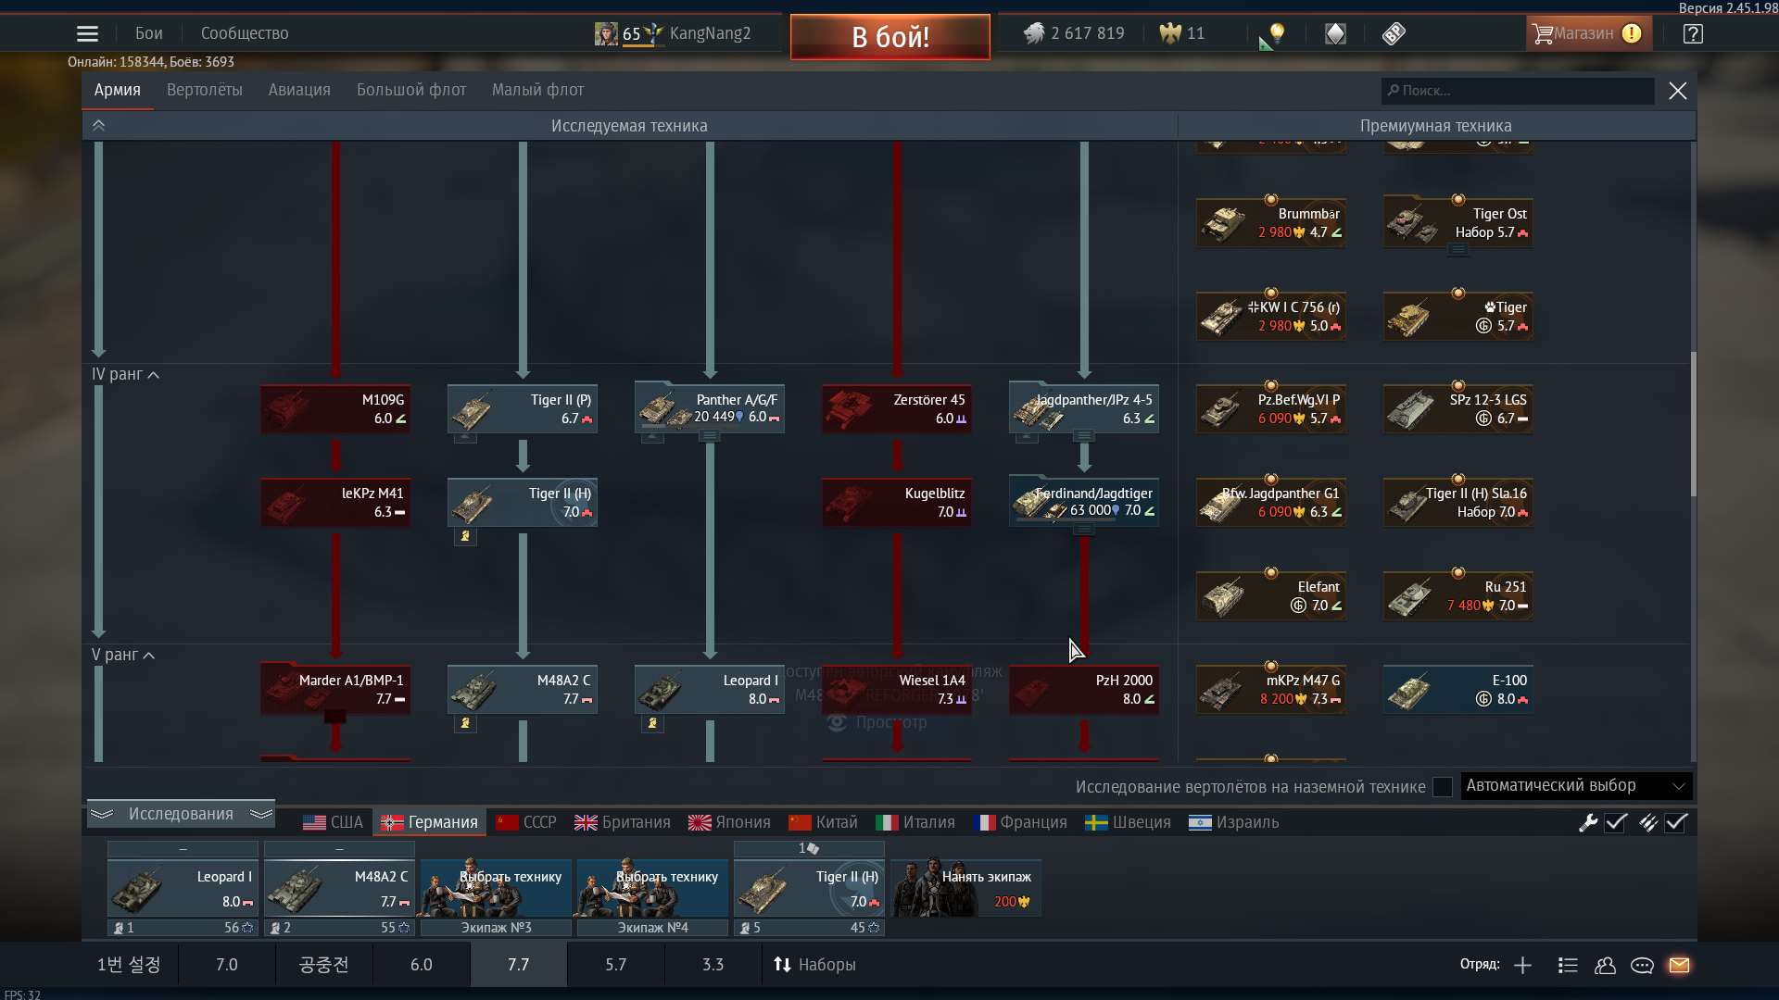Open the hamburger main menu

point(87,34)
